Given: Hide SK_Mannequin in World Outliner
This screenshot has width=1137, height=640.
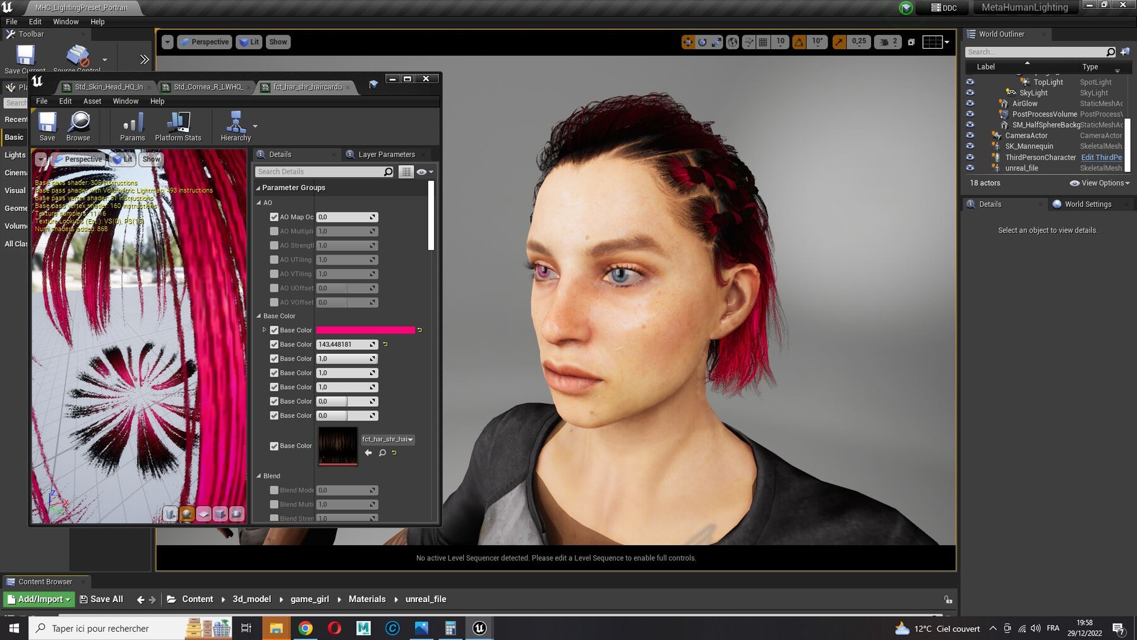Looking at the screenshot, I should 970,146.
